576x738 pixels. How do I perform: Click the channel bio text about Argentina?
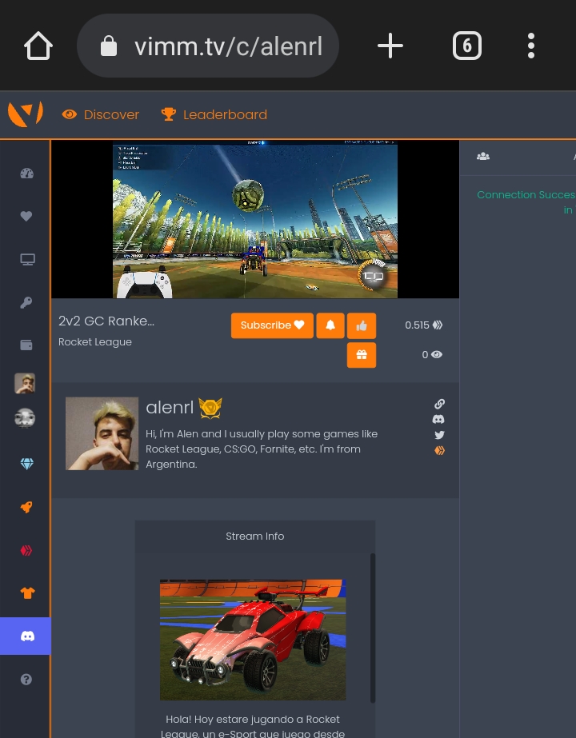(262, 449)
